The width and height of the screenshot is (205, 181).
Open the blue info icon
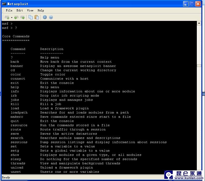tap(45, 17)
